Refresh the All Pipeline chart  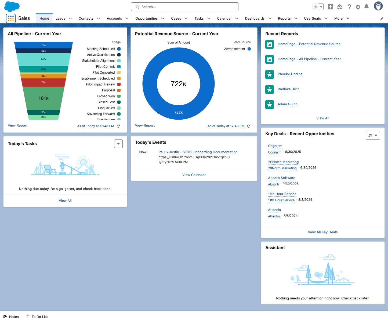coord(118,126)
